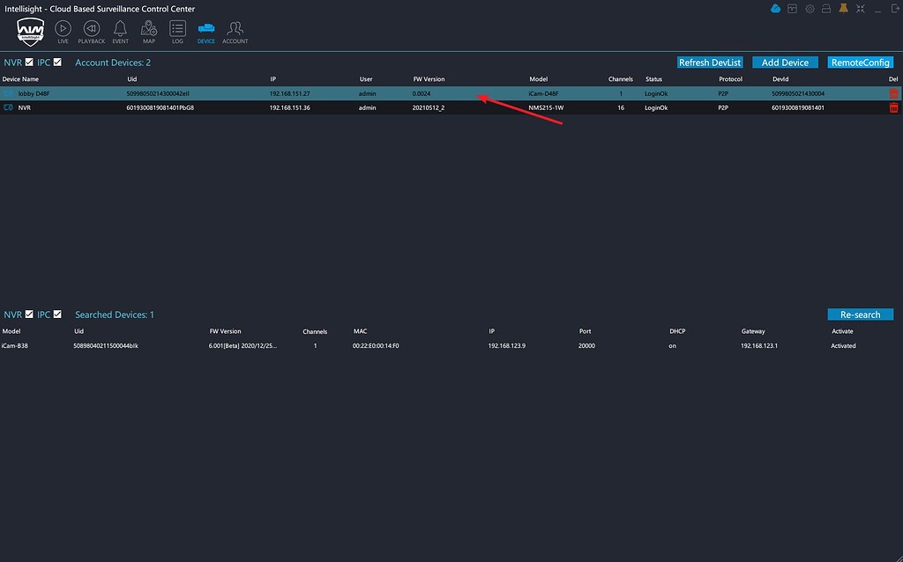903x562 pixels.
Task: Expand the lock icon menu
Action: click(x=825, y=8)
